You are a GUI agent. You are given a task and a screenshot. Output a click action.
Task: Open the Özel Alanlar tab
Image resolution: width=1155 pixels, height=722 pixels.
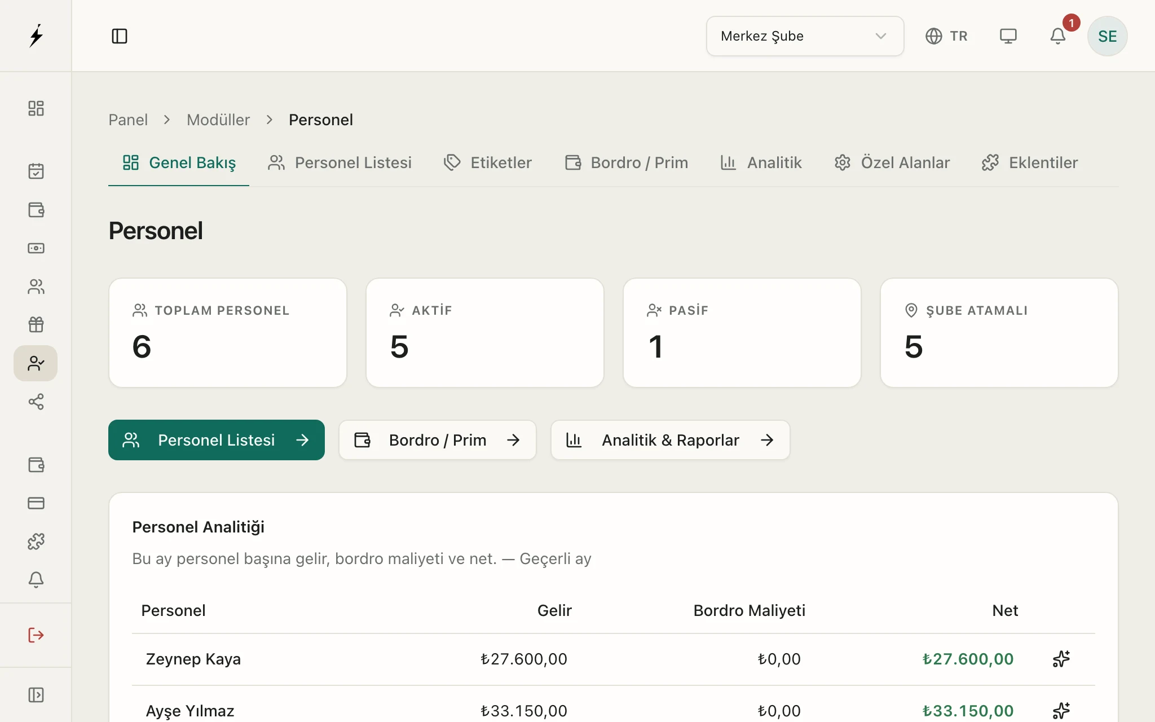(892, 162)
